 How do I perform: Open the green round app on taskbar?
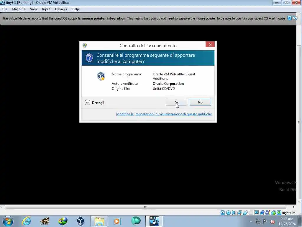(136, 220)
